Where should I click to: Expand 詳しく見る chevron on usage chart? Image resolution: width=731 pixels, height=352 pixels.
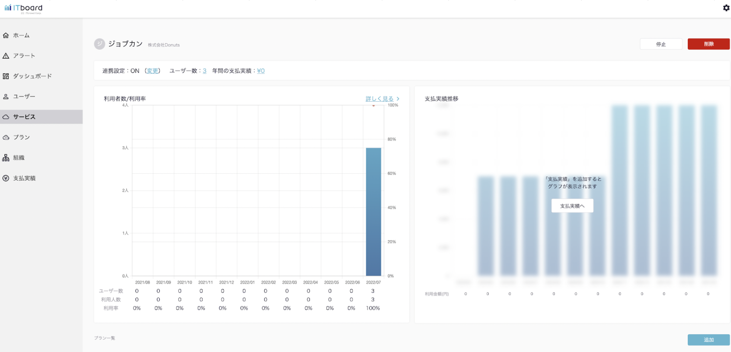pos(397,99)
